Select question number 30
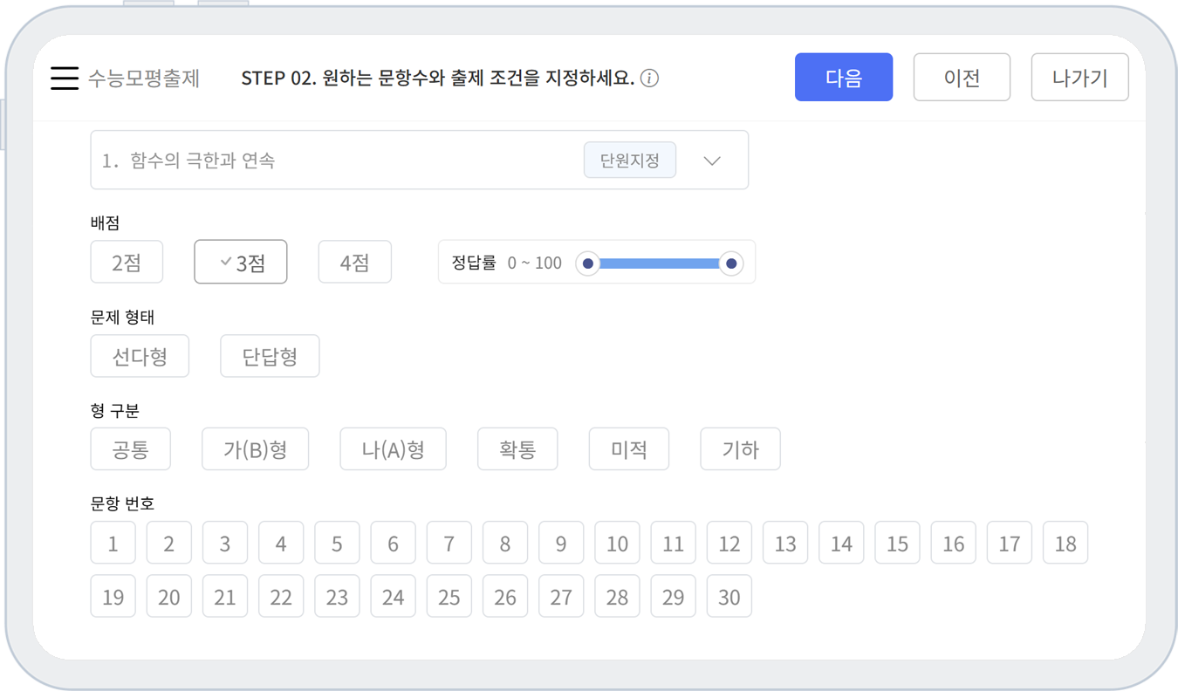The width and height of the screenshot is (1178, 691). (x=729, y=598)
